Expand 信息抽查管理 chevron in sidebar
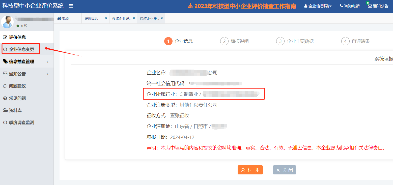 point(48,61)
